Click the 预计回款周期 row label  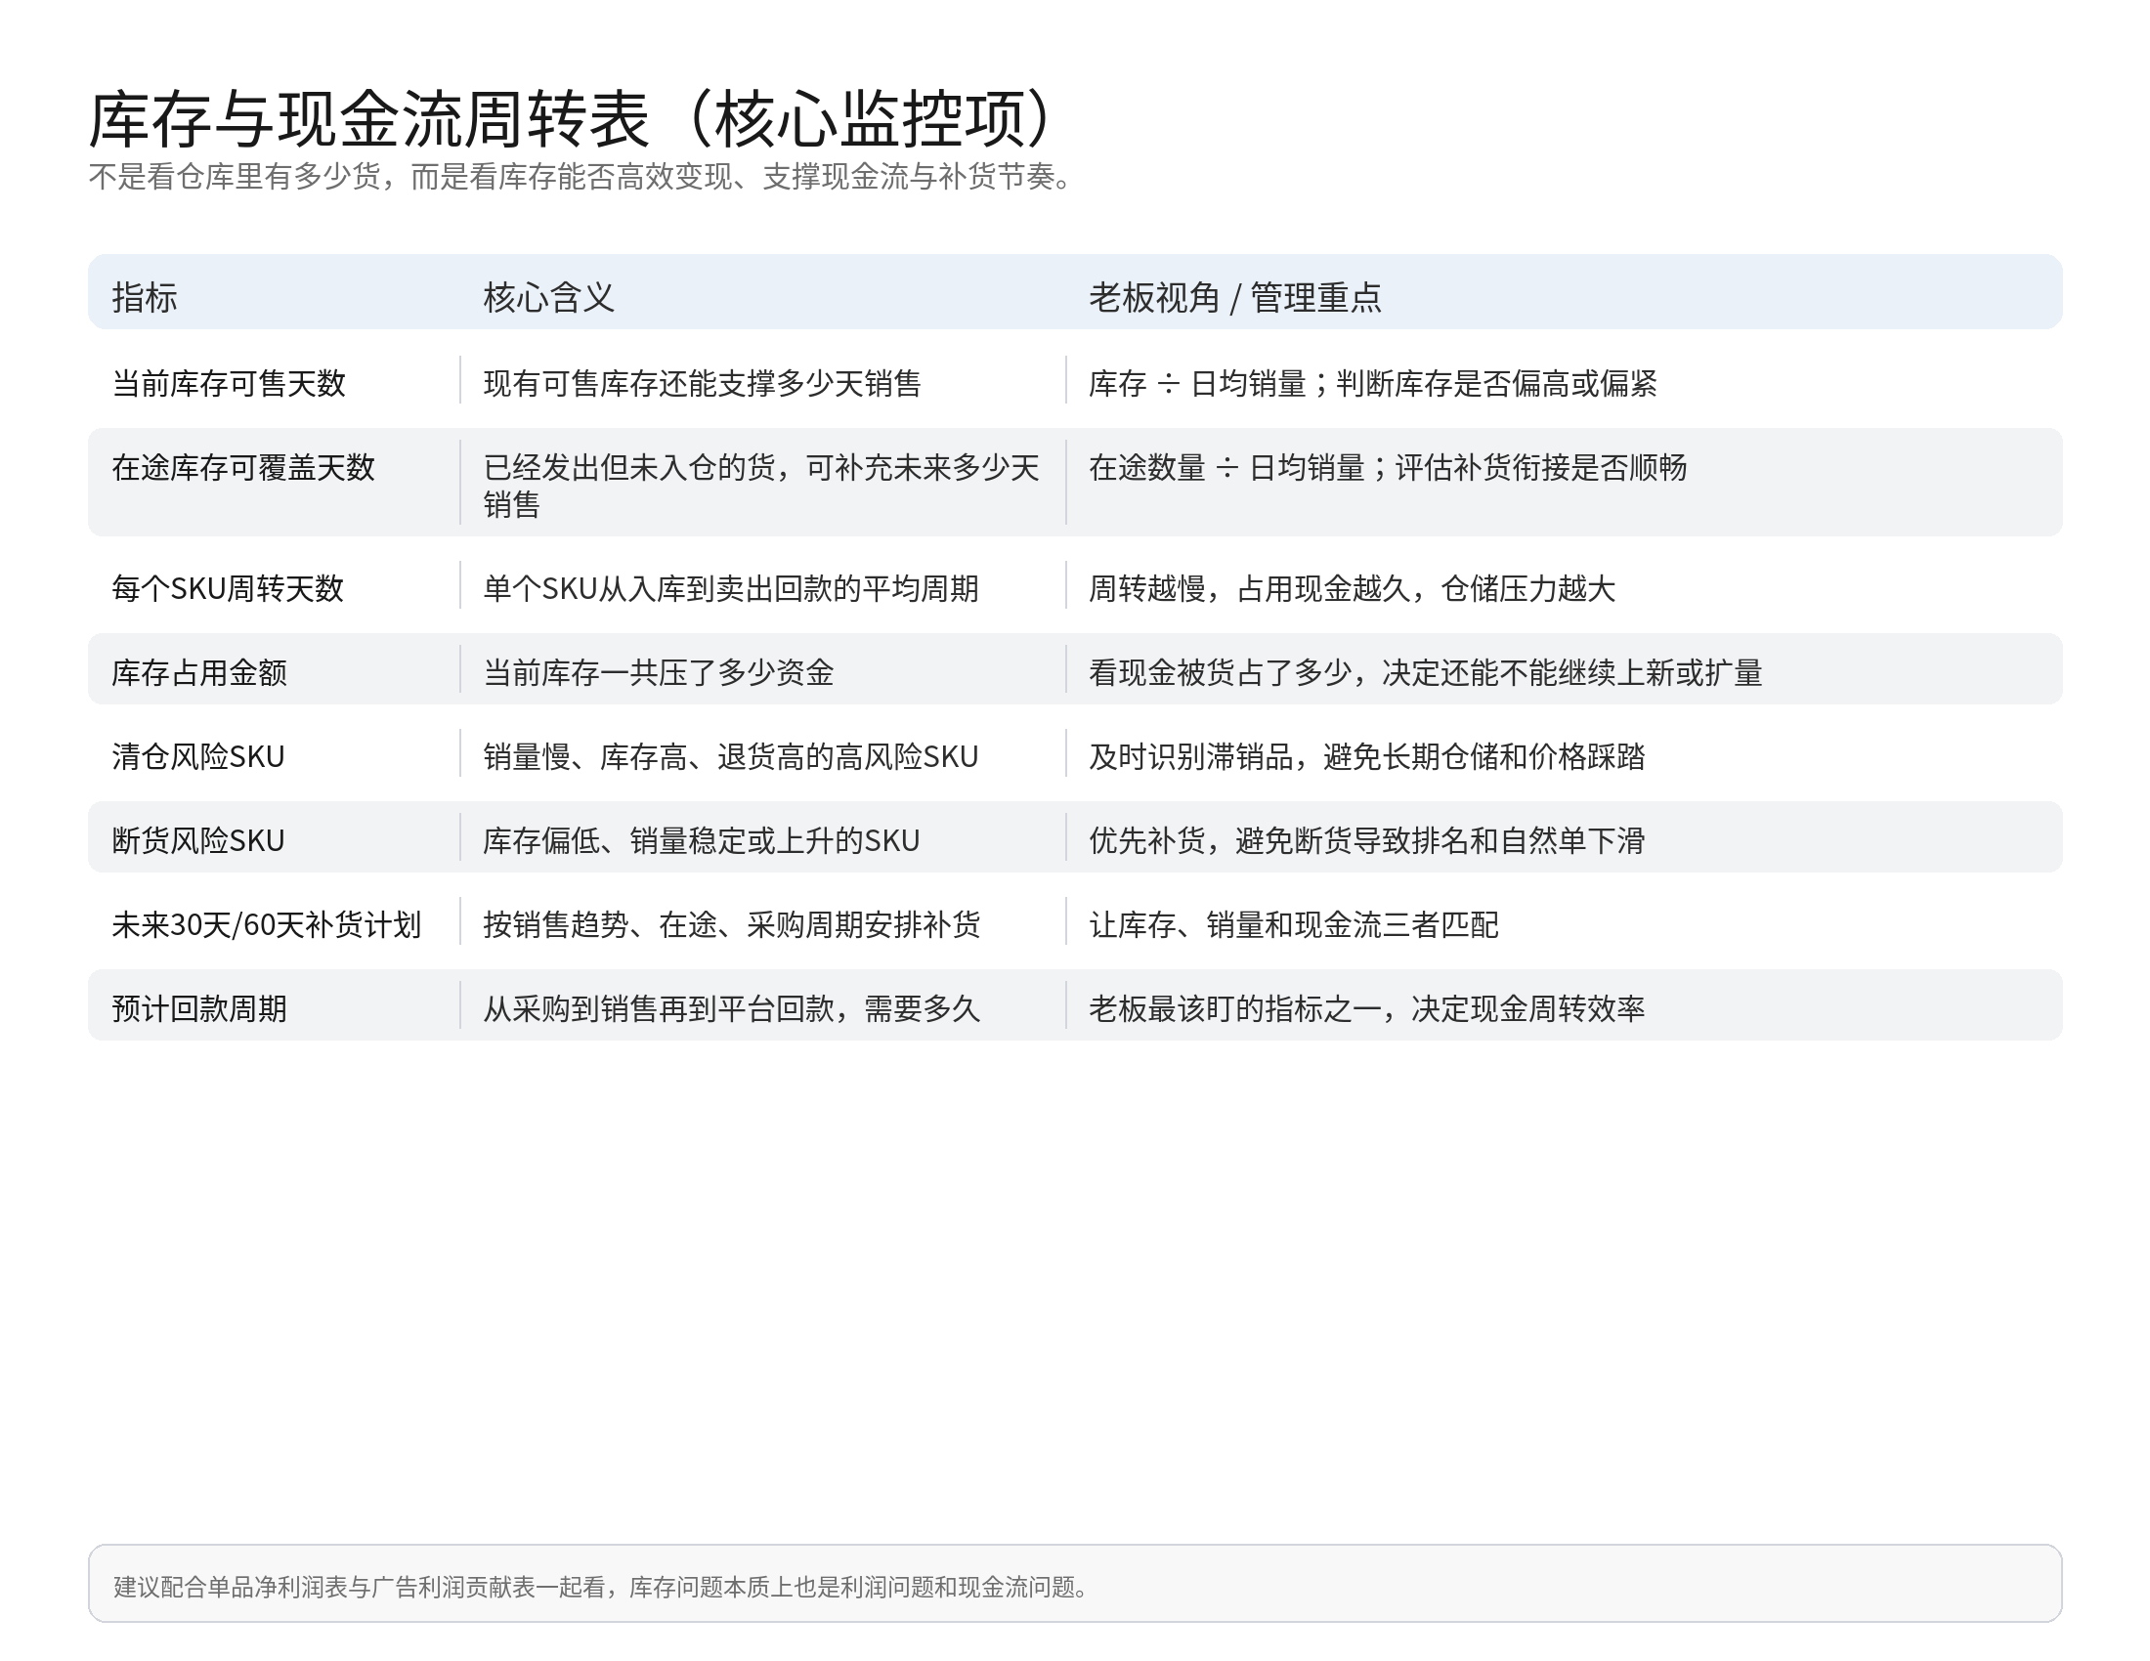pos(198,1008)
